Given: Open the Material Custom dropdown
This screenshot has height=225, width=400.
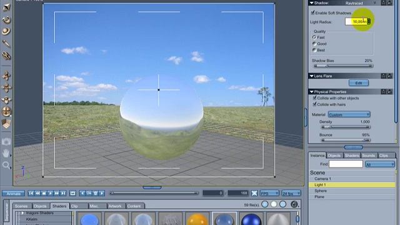Looking at the screenshot, I should pyautogui.click(x=349, y=114).
